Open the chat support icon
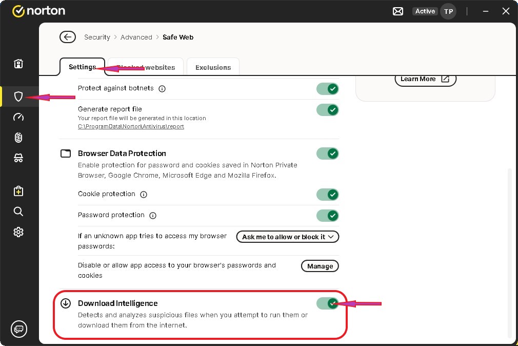518x346 pixels. click(19, 329)
